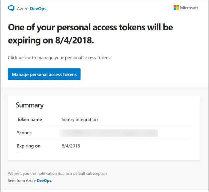Click the Manage personal access tokens button
This screenshot has width=209, height=192.
click(44, 74)
